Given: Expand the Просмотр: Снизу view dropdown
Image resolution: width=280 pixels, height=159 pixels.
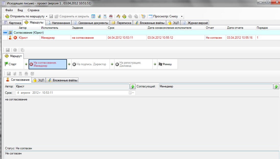Looking at the screenshot, I should 182,17.
